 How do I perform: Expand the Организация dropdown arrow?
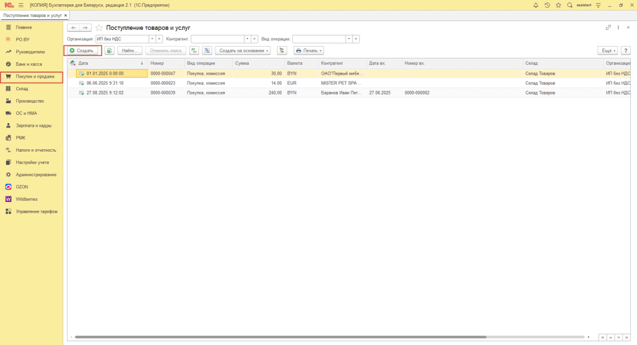(x=151, y=39)
